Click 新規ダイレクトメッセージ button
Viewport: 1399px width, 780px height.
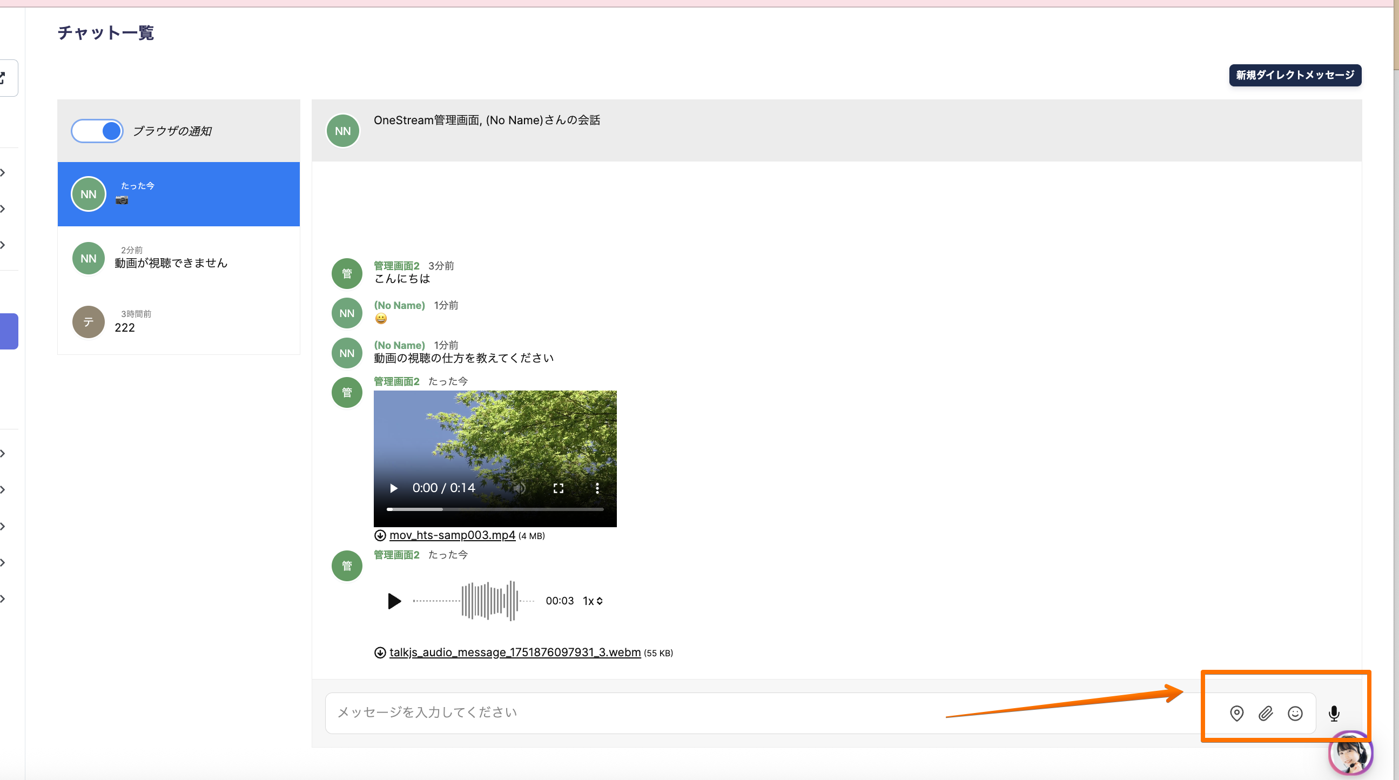[x=1295, y=75]
